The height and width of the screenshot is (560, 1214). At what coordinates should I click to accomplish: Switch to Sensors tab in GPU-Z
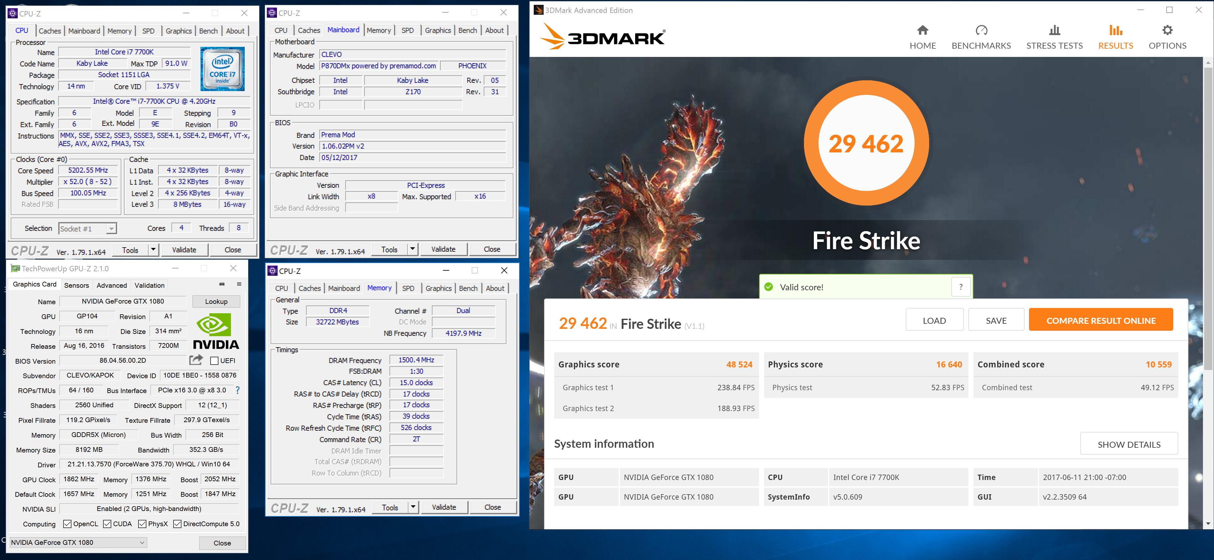tap(76, 285)
